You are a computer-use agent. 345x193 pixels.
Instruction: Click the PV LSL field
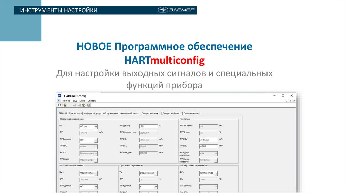tap(149, 146)
